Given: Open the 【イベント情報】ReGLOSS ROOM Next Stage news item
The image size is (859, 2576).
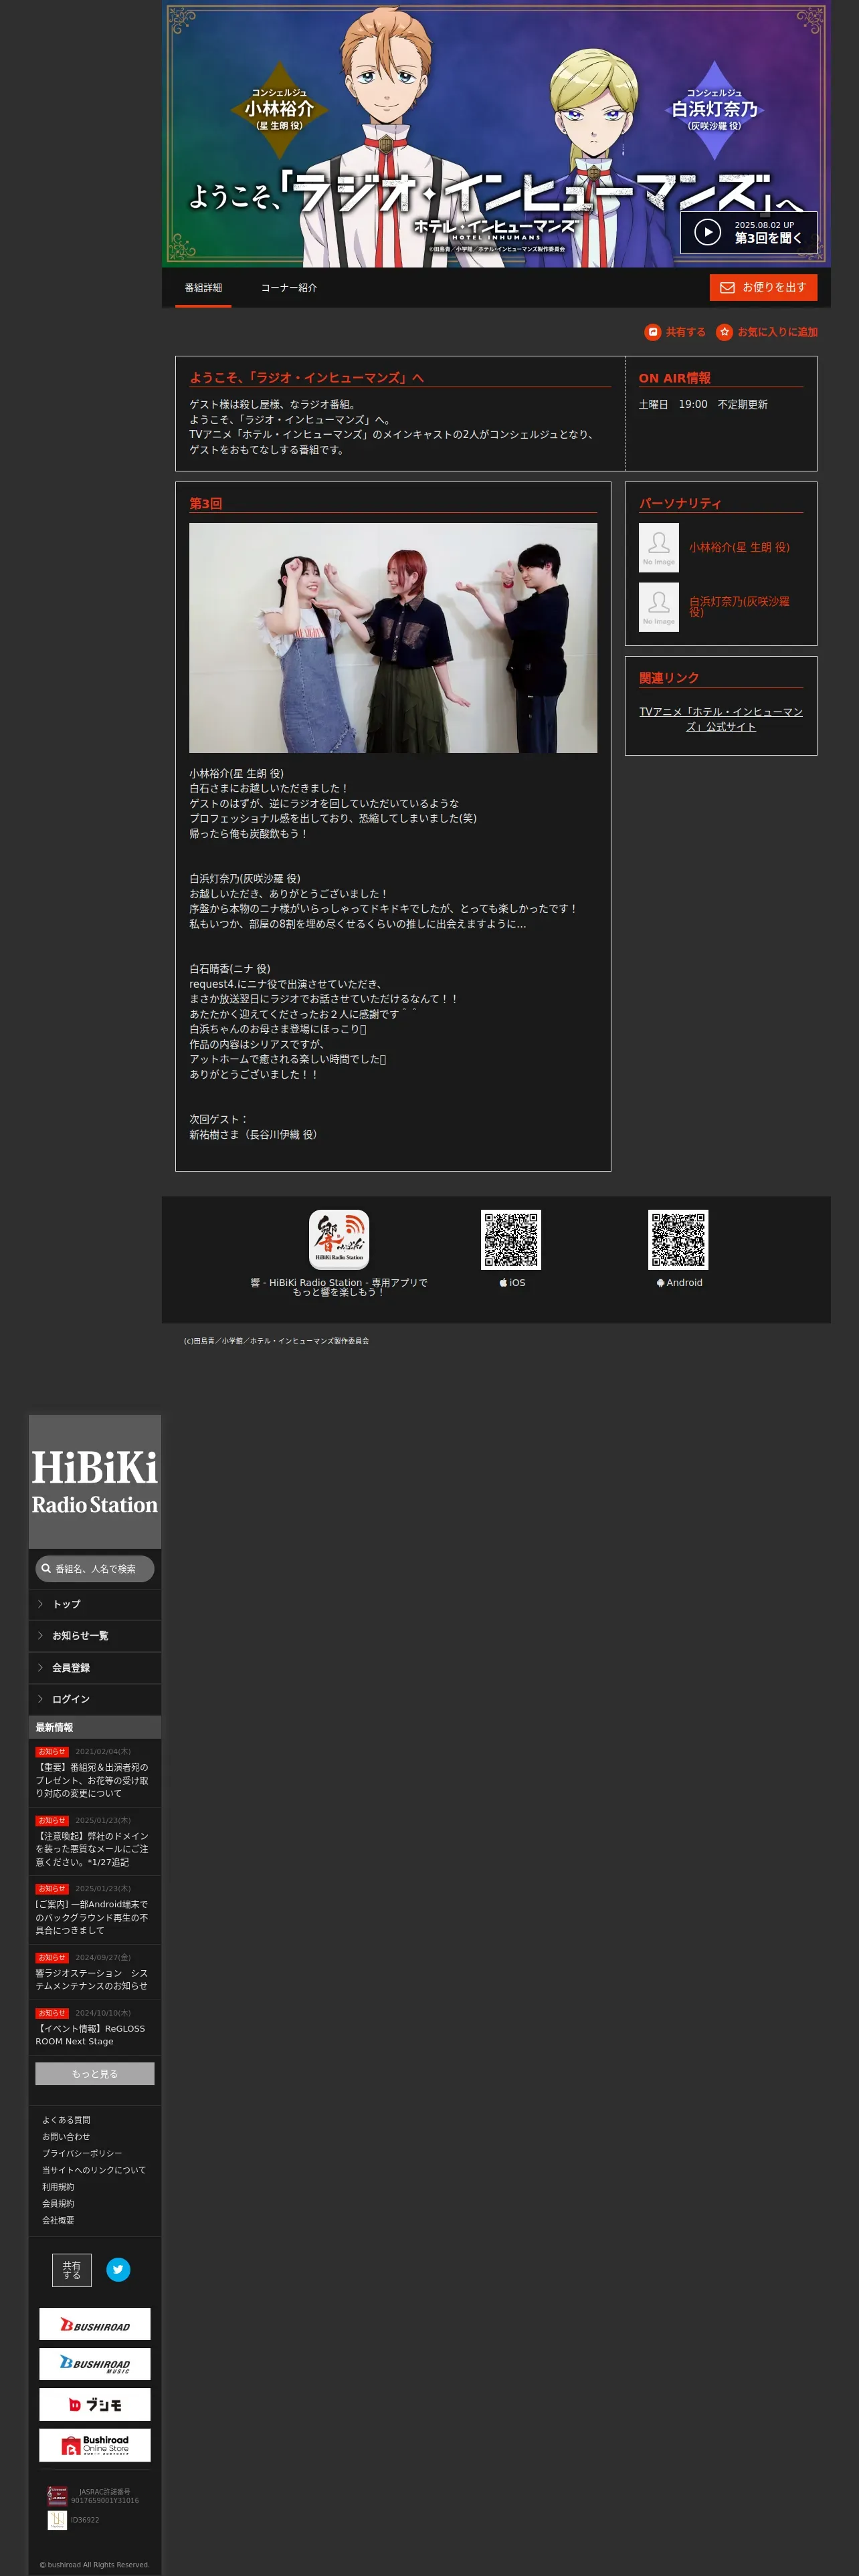Looking at the screenshot, I should point(95,2027).
